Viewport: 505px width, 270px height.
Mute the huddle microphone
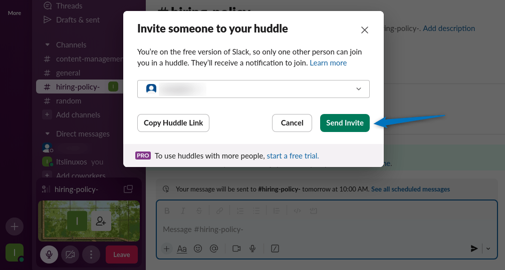[49, 254]
